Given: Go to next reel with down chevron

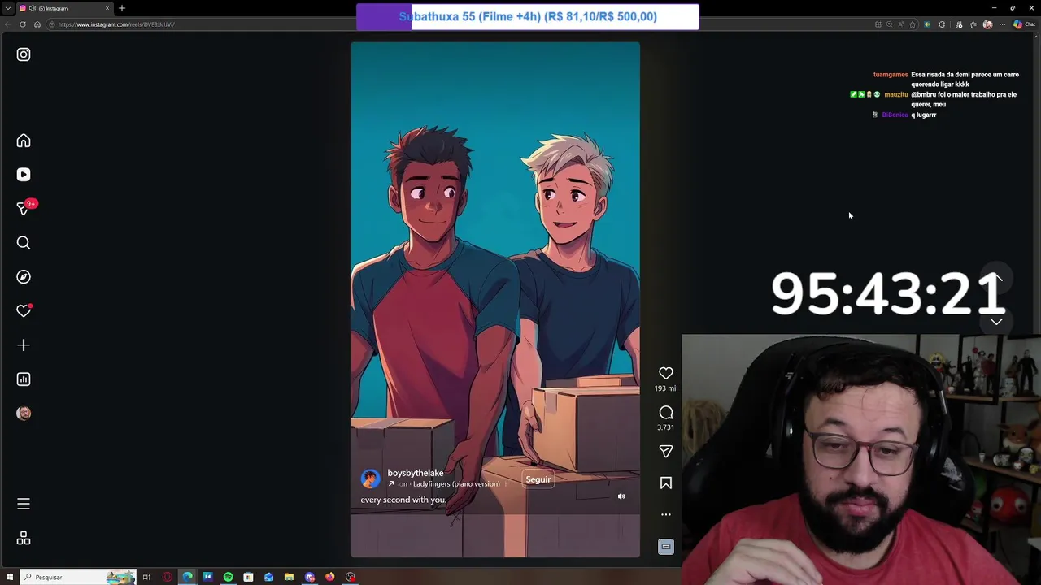Looking at the screenshot, I should 996,322.
